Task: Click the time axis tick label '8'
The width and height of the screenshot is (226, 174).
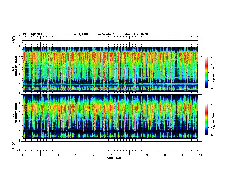Action: point(165,155)
